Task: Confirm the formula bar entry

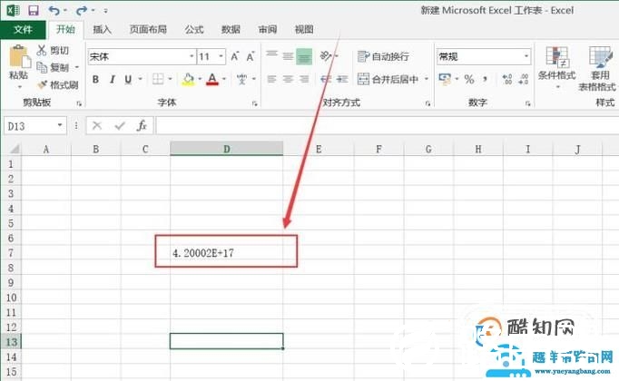Action: click(120, 126)
